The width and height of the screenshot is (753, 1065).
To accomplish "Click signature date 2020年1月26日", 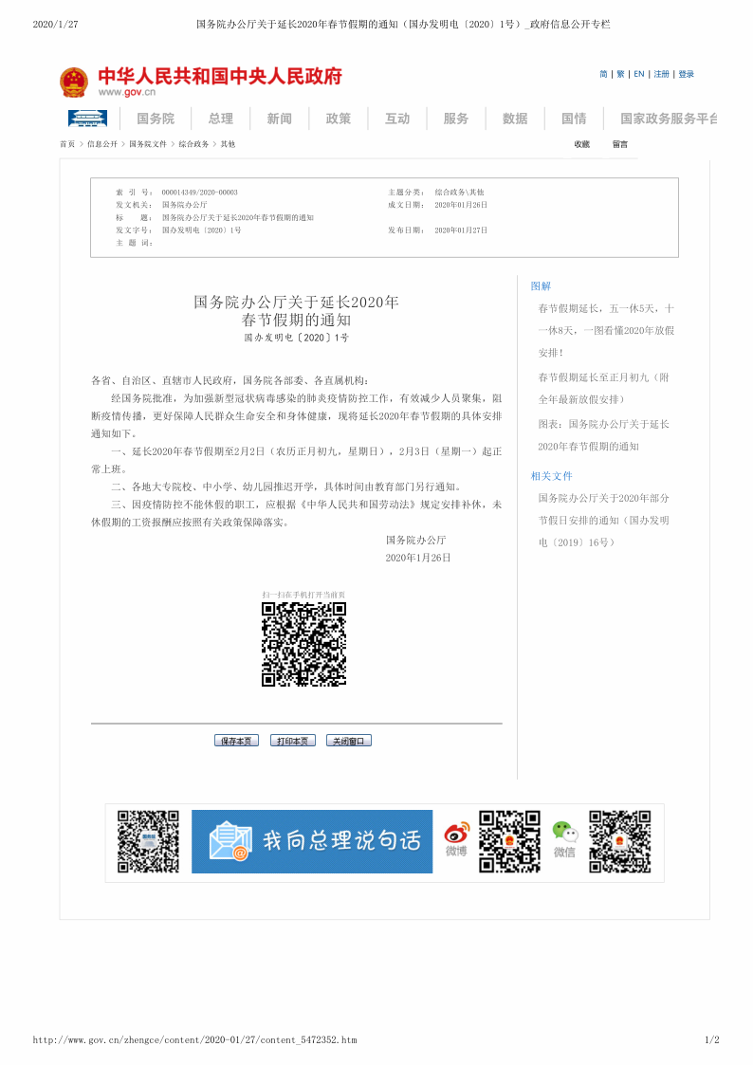I will [418, 558].
